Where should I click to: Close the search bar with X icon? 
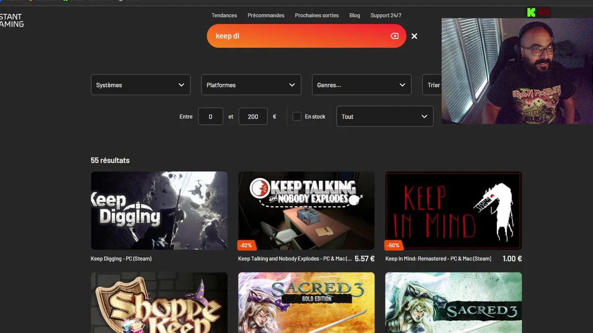point(414,36)
